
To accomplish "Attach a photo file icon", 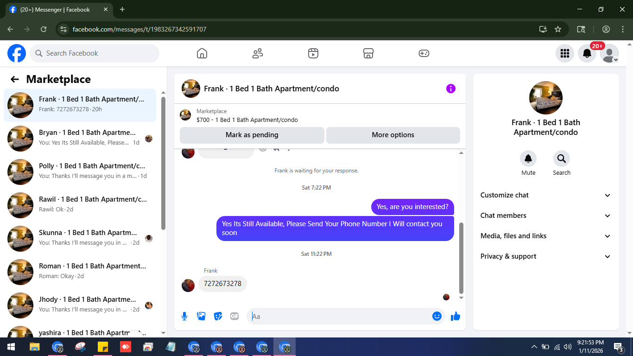I will point(201,316).
